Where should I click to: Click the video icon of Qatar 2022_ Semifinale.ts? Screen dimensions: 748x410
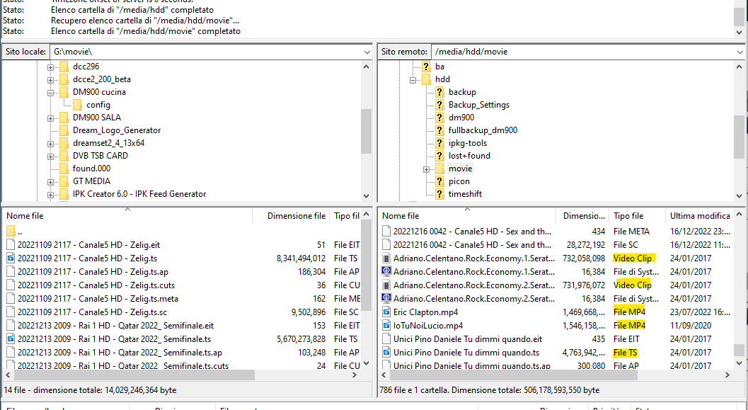[x=11, y=339]
